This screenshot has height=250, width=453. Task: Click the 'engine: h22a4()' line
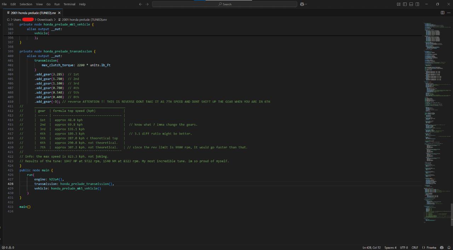(x=49, y=180)
